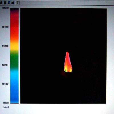Click the [deg] unit label
Viewport: 114px width, 114px height.
6,107
